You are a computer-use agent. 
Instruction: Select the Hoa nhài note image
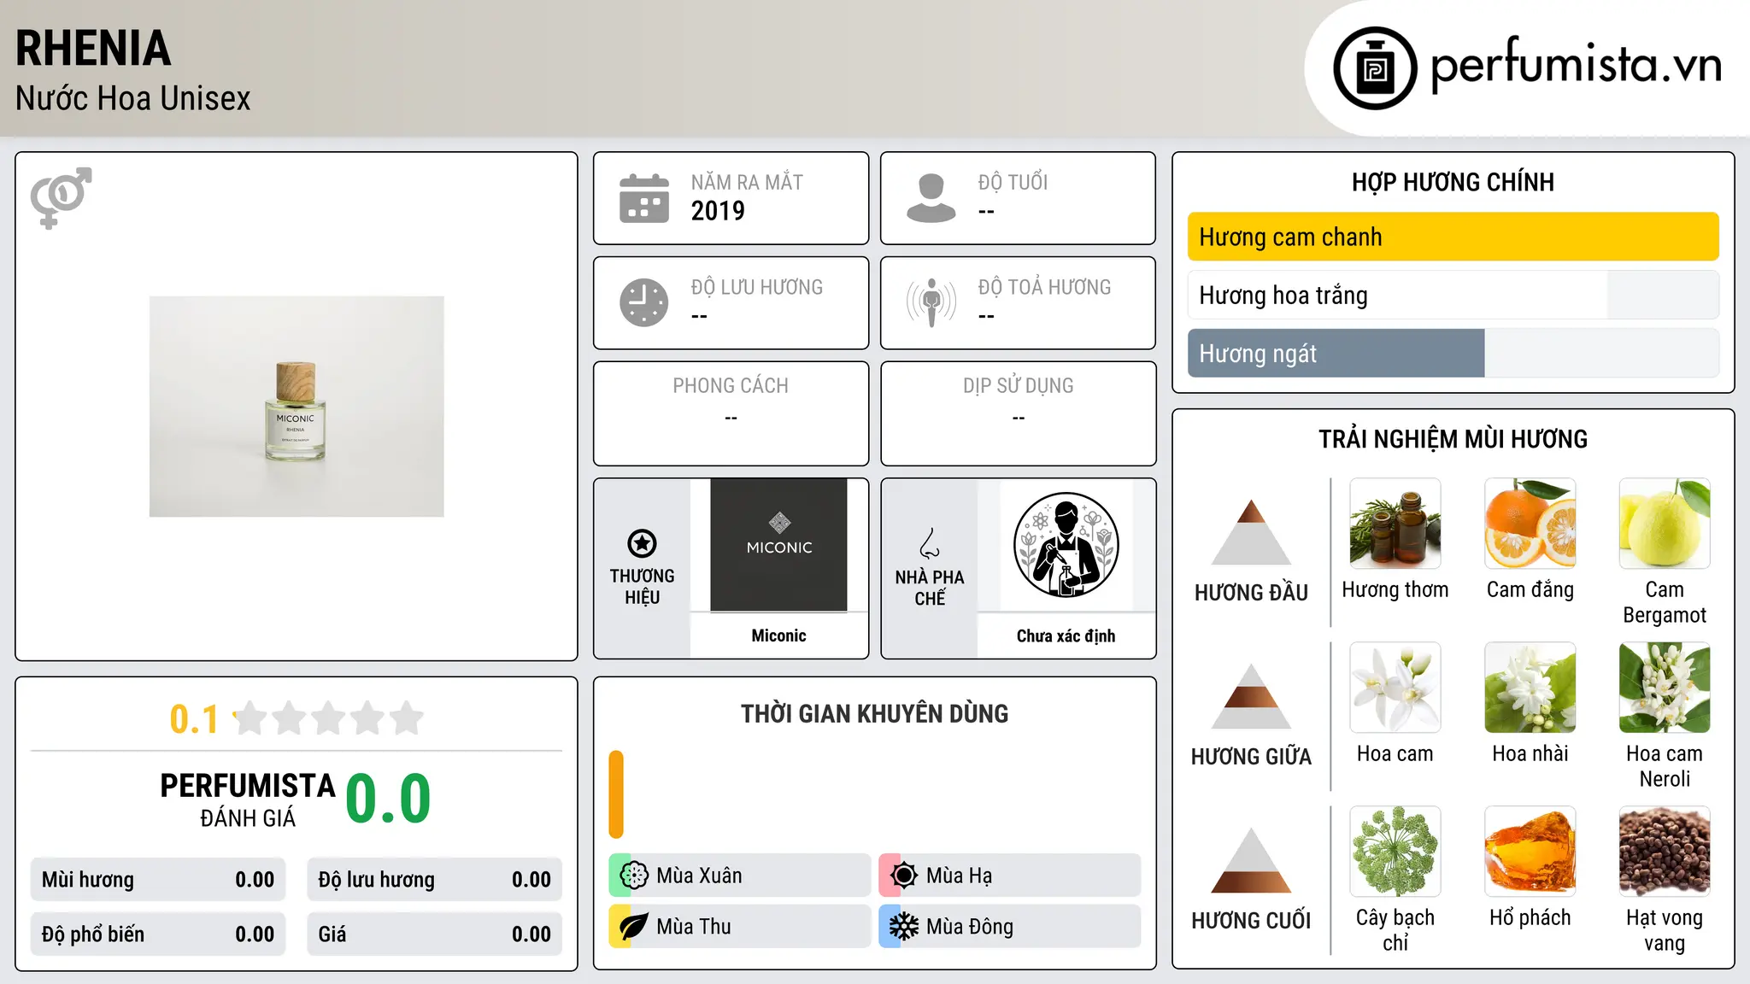click(x=1530, y=688)
